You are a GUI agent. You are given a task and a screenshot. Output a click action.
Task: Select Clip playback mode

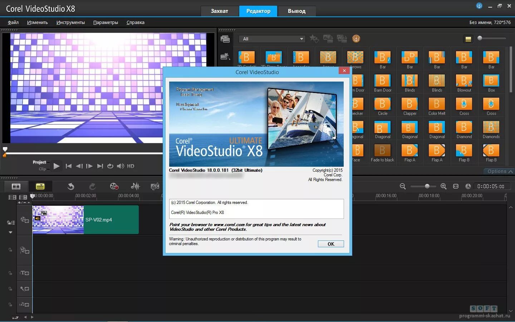(x=42, y=169)
